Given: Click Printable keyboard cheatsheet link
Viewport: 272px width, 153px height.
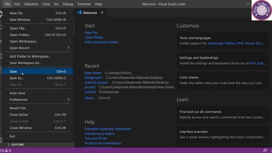Looking at the screenshot, I should pyautogui.click(x=108, y=129).
